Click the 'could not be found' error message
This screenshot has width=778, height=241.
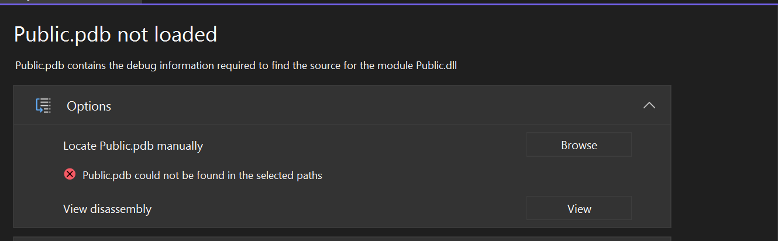click(x=202, y=175)
